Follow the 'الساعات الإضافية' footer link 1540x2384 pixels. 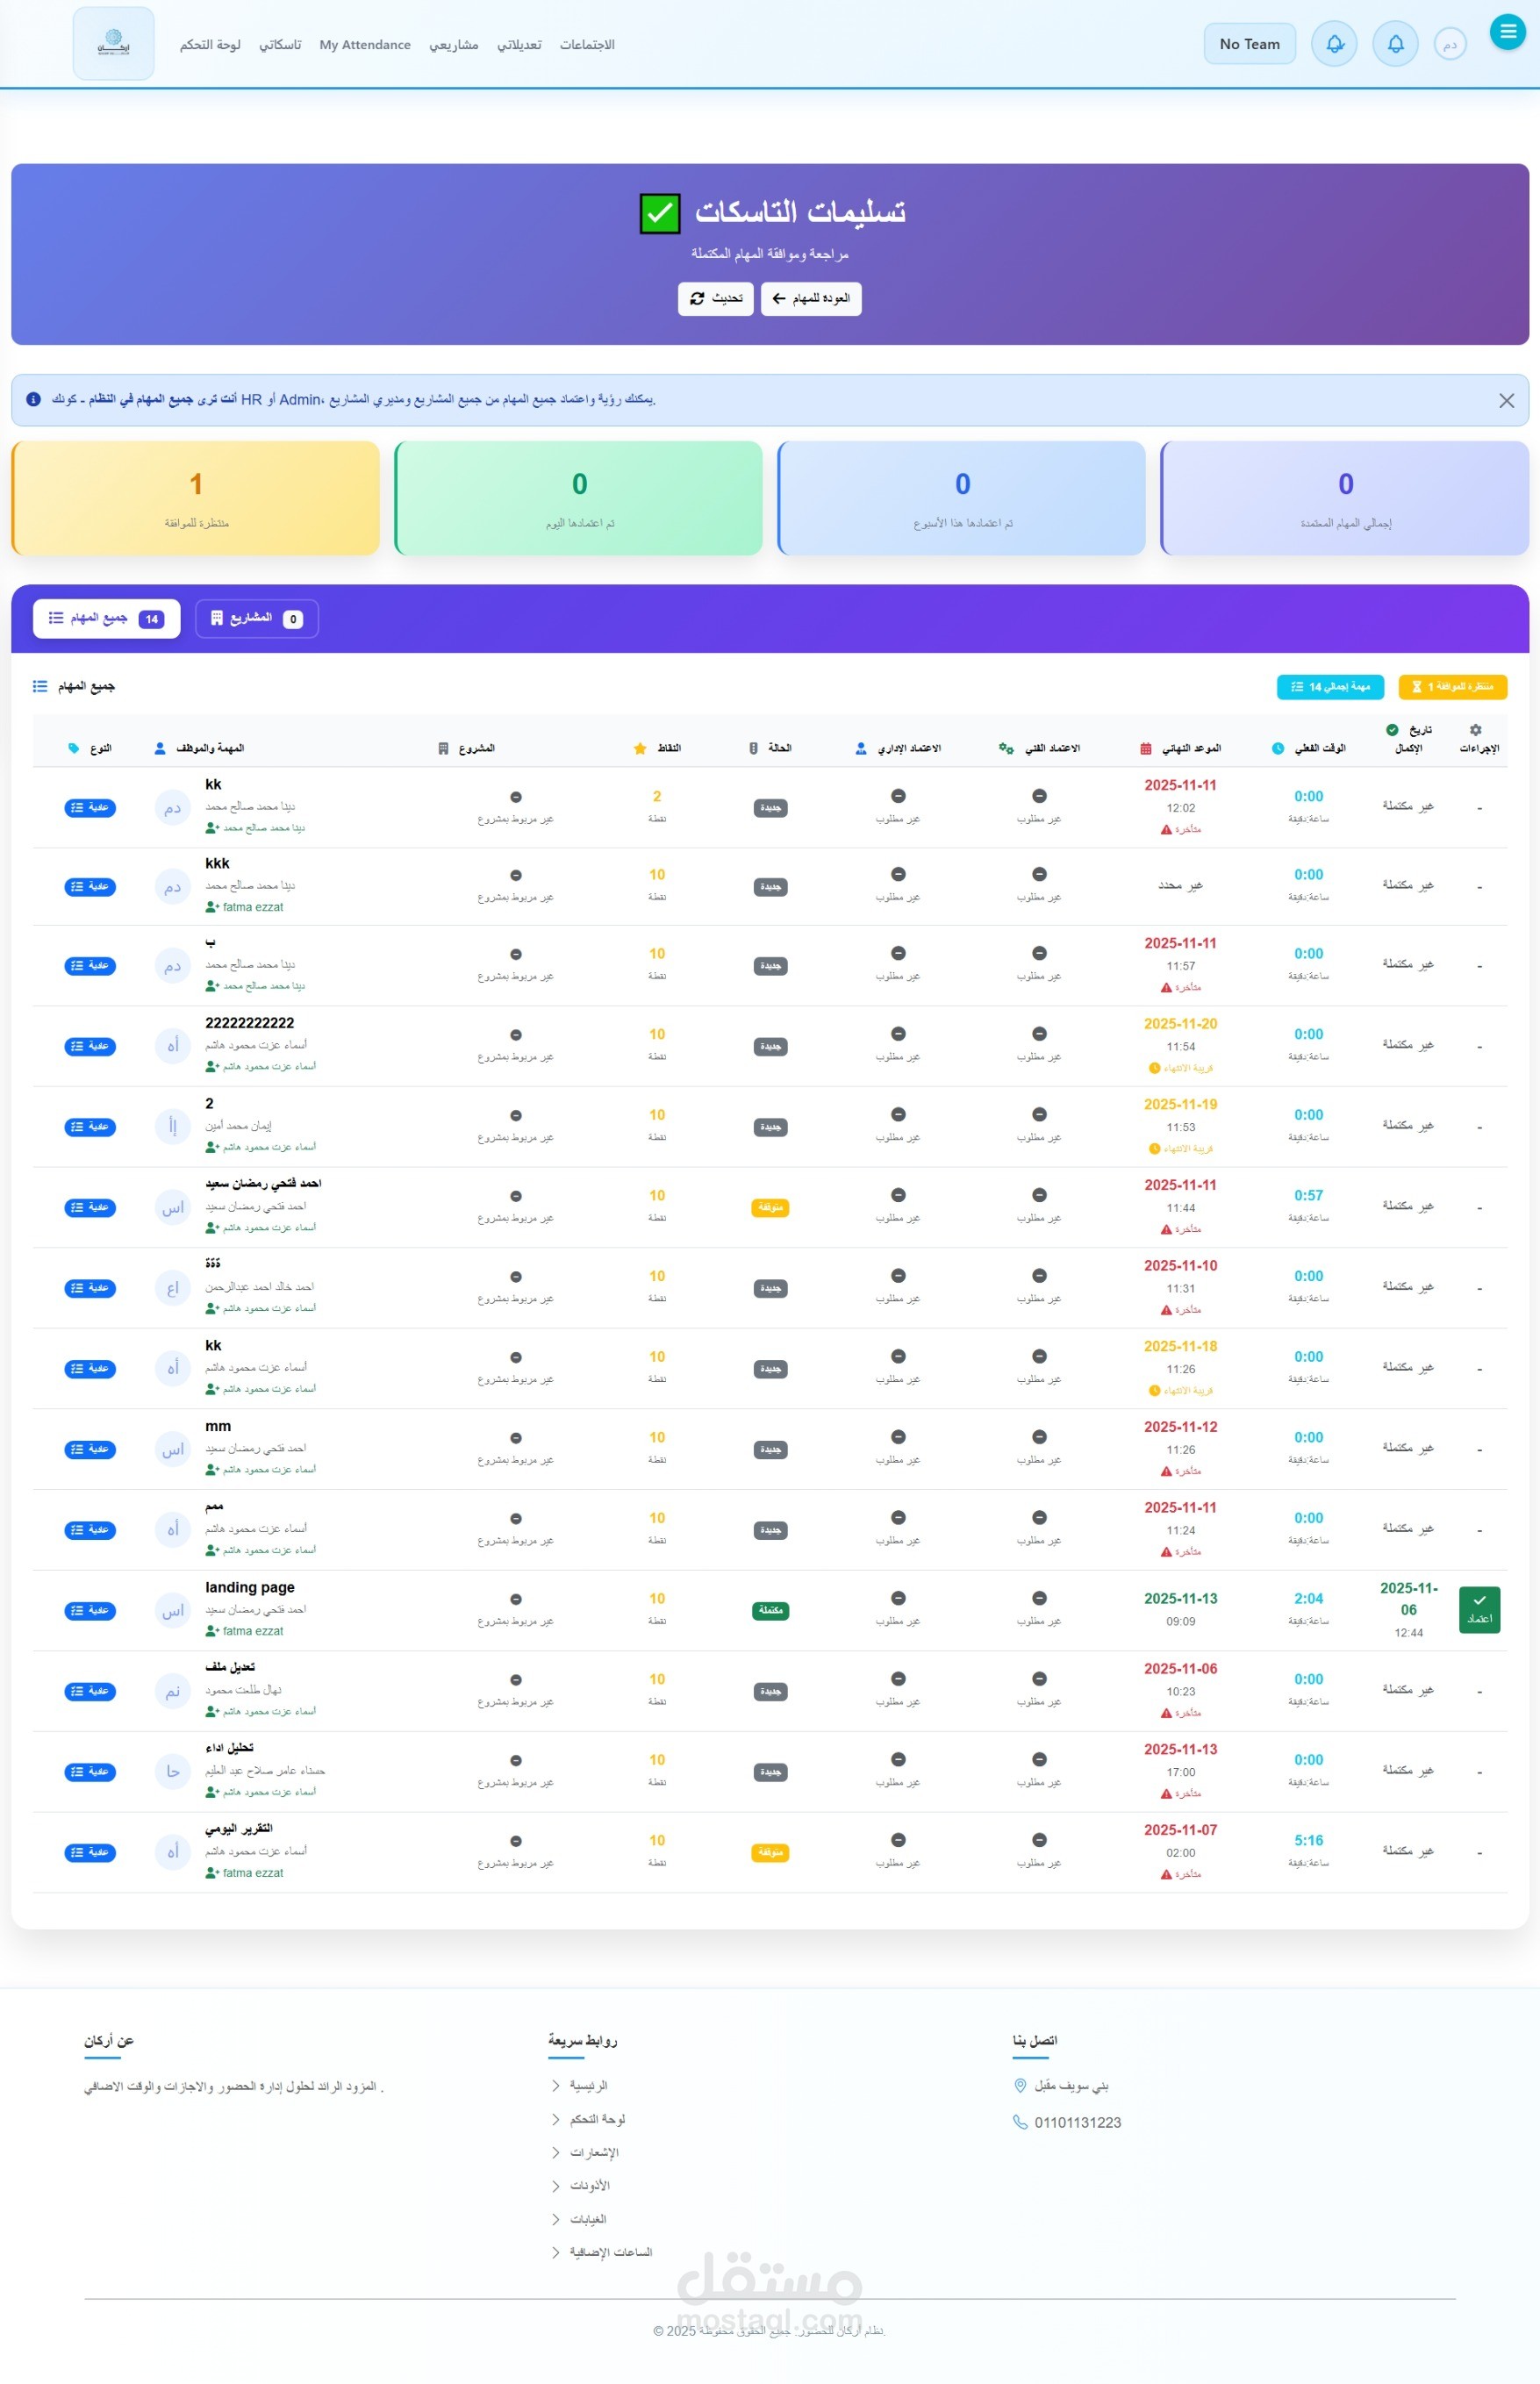(610, 2251)
